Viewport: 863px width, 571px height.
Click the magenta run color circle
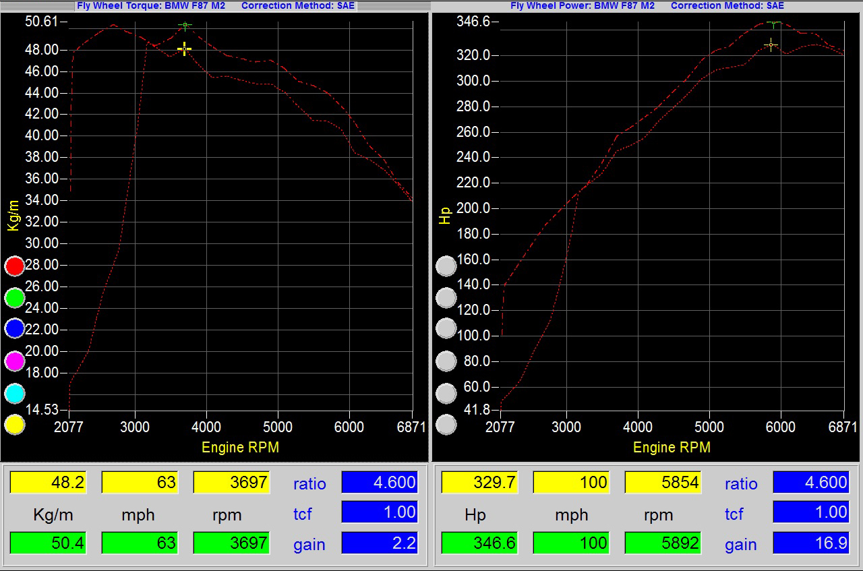[15, 361]
